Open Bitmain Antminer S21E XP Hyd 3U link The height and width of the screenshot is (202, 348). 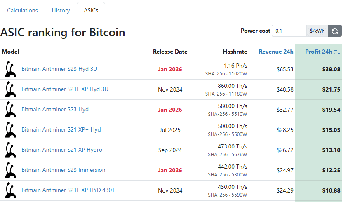[x=65, y=89]
